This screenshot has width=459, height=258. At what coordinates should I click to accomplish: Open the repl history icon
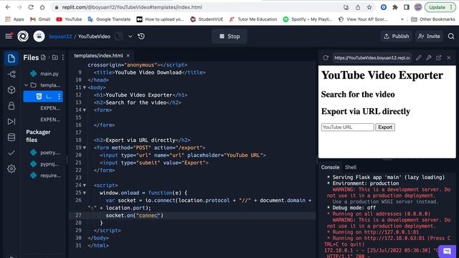coord(141,37)
